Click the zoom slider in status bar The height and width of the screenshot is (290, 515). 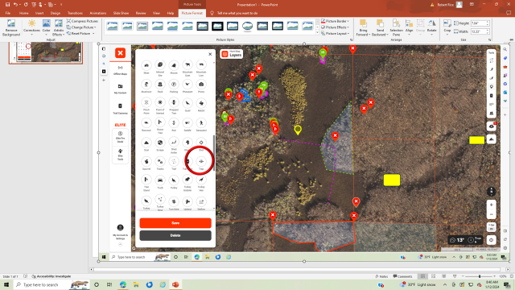pos(480,276)
